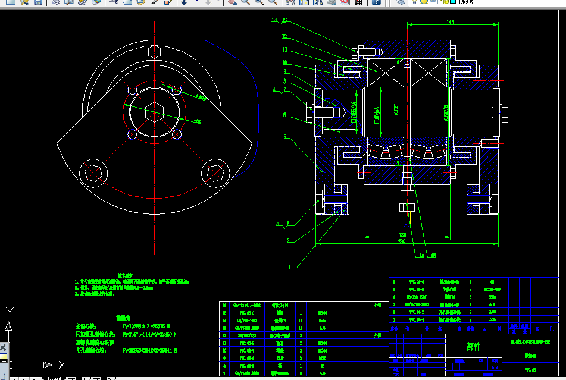Viewport: 566px width, 380px height.
Task: Expand the Zoom Window flyout icon
Action: pyautogui.click(x=259, y=2)
